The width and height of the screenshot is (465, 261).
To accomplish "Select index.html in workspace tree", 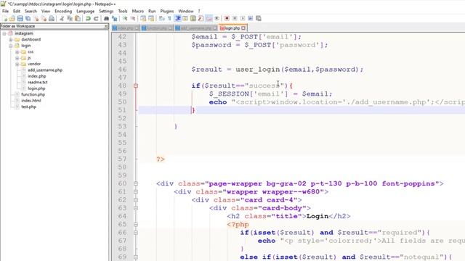I will pyautogui.click(x=31, y=101).
